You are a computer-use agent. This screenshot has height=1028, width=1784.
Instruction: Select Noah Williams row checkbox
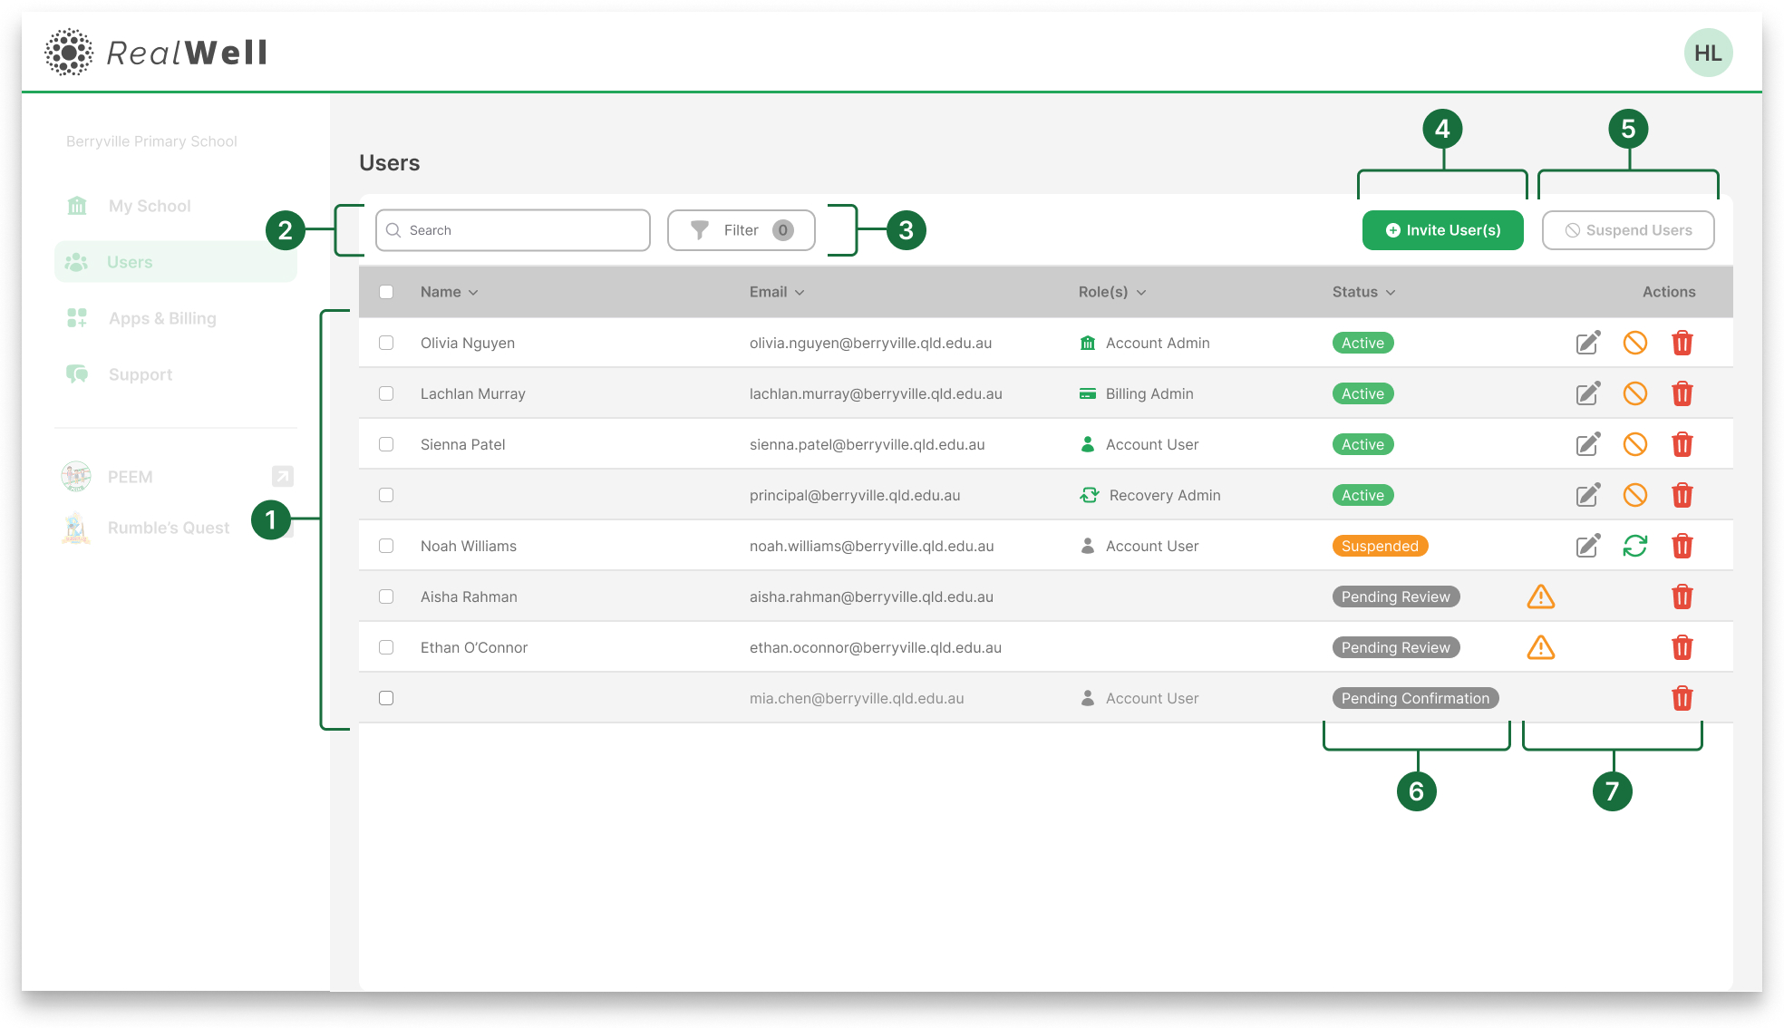(x=386, y=546)
